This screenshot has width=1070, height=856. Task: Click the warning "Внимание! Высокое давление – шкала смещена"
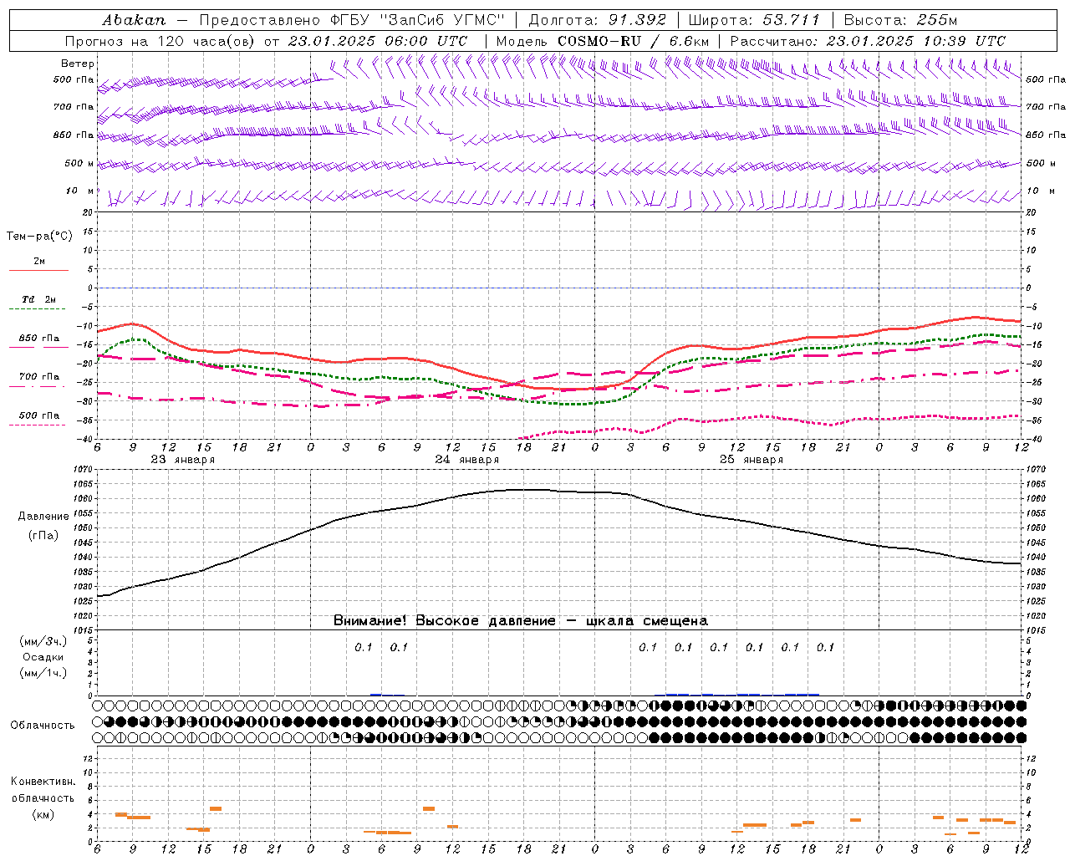[521, 621]
